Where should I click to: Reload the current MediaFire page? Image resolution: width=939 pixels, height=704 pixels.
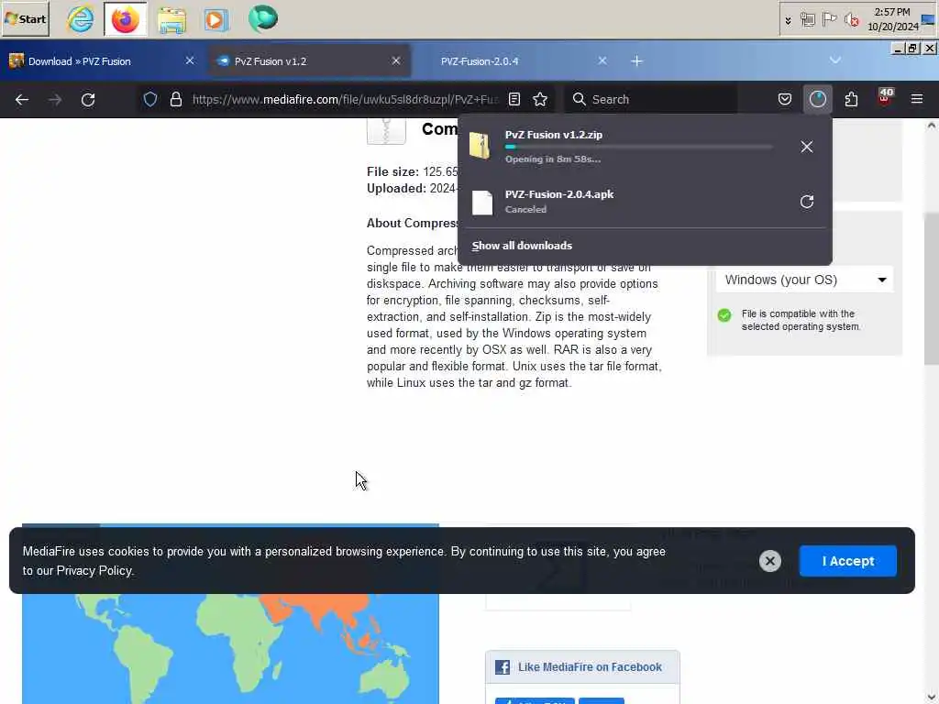(88, 99)
